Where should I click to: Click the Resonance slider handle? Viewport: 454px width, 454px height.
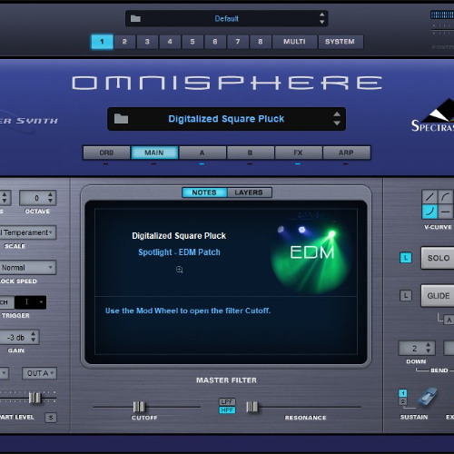click(x=252, y=407)
